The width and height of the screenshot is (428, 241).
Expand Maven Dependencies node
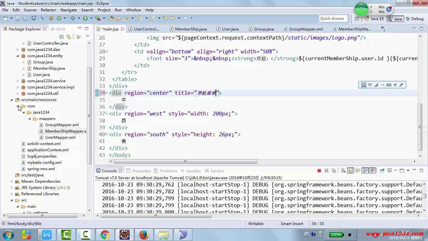coord(12,181)
